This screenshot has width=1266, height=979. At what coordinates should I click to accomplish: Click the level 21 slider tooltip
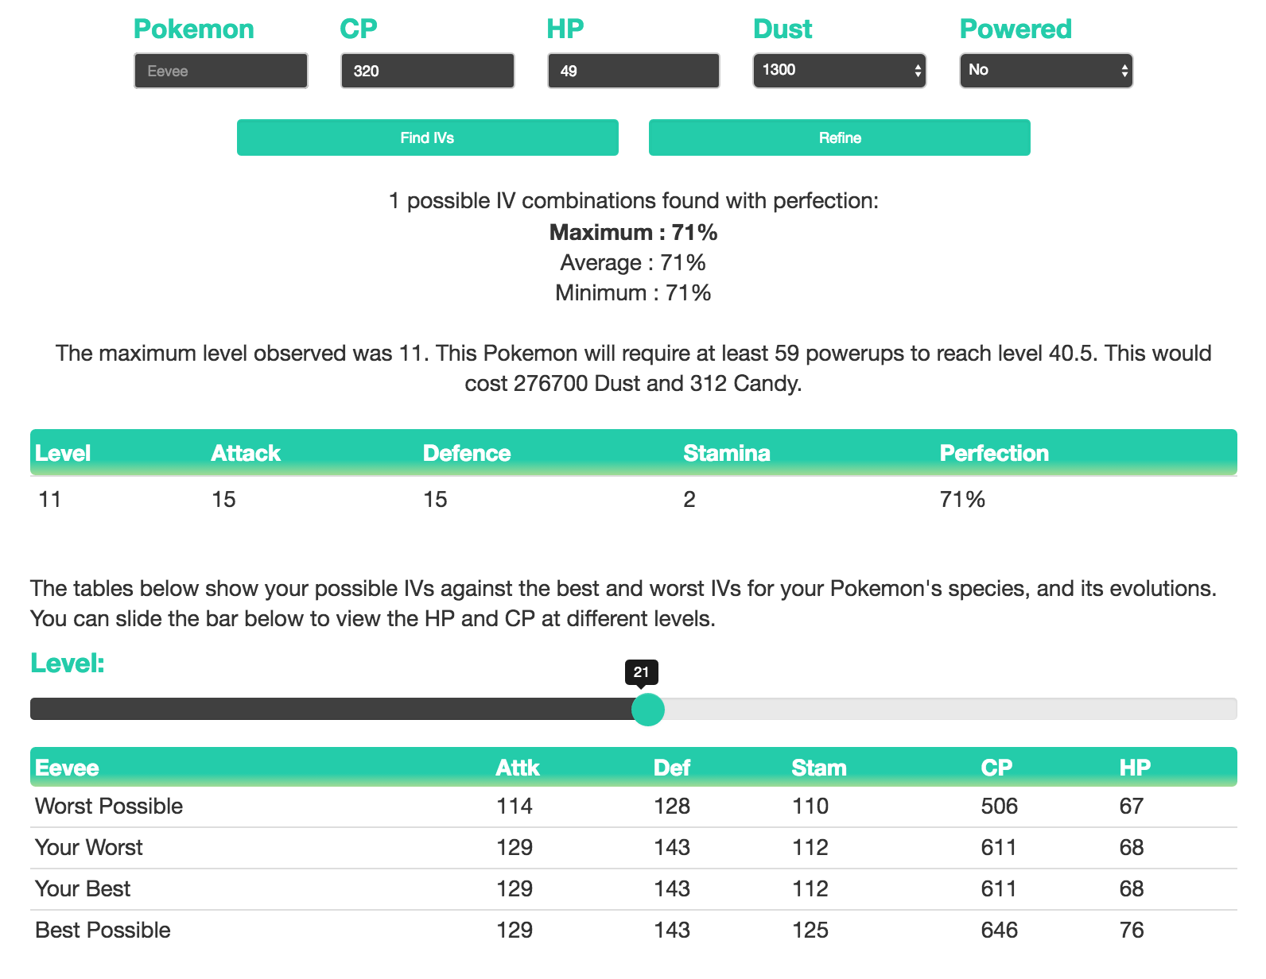tap(641, 672)
